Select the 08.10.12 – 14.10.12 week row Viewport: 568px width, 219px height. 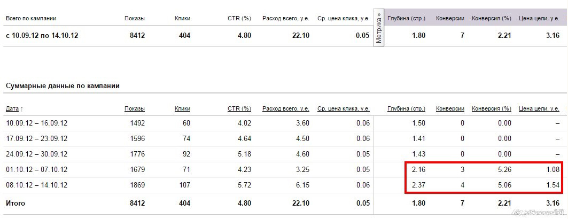(37, 185)
